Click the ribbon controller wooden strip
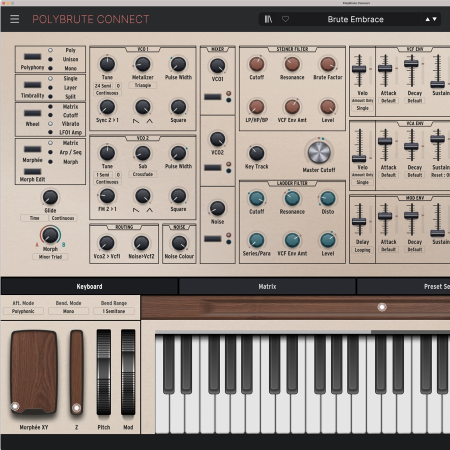The image size is (450, 450). click(x=295, y=307)
